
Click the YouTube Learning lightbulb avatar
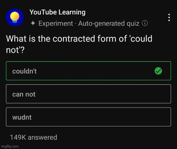(15, 17)
